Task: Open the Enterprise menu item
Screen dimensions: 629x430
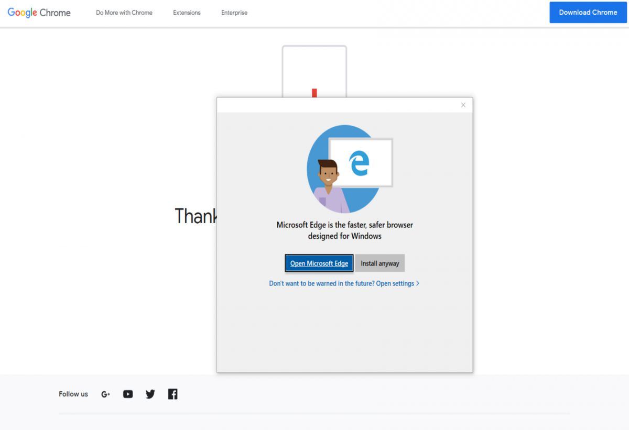Action: point(234,13)
